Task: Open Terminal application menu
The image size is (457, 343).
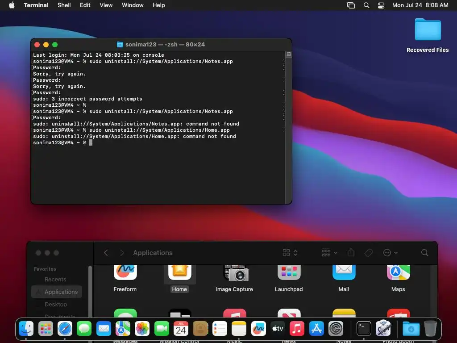Action: pyautogui.click(x=36, y=5)
